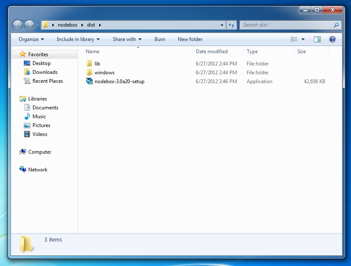Create a New folder
This screenshot has height=266, width=351.
coord(190,39)
